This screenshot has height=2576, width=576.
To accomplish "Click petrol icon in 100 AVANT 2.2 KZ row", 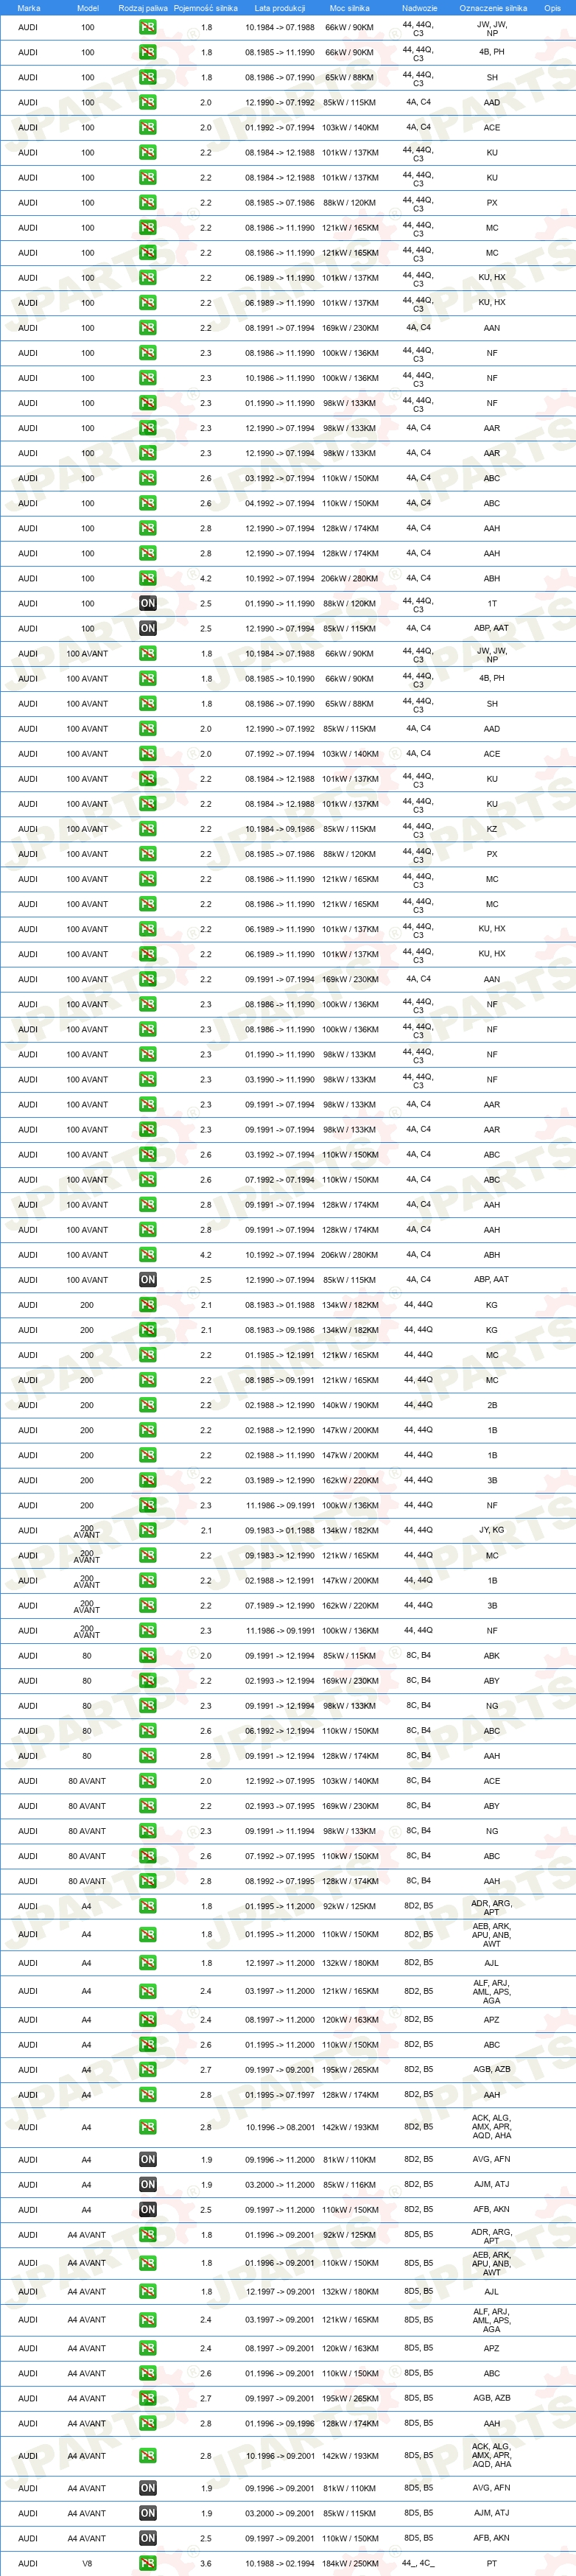I will [148, 829].
